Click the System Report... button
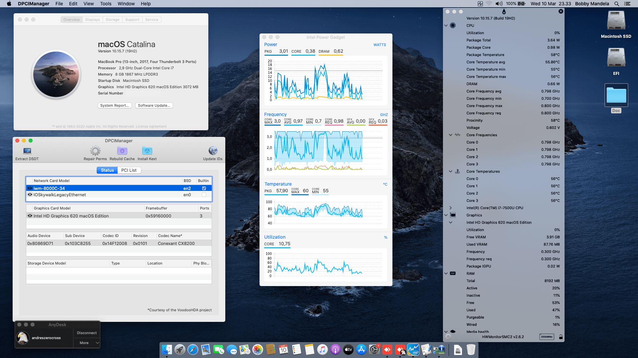The width and height of the screenshot is (638, 358). pos(115,105)
